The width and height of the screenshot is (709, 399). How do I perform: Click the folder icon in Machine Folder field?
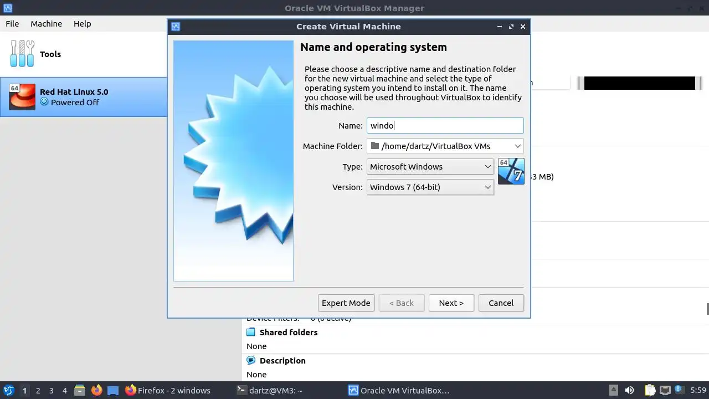coord(375,146)
